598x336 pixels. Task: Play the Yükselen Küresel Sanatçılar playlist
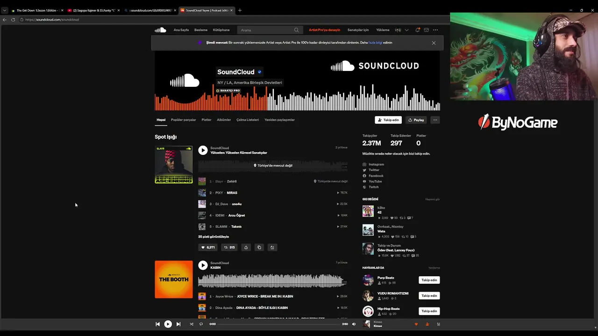click(203, 150)
